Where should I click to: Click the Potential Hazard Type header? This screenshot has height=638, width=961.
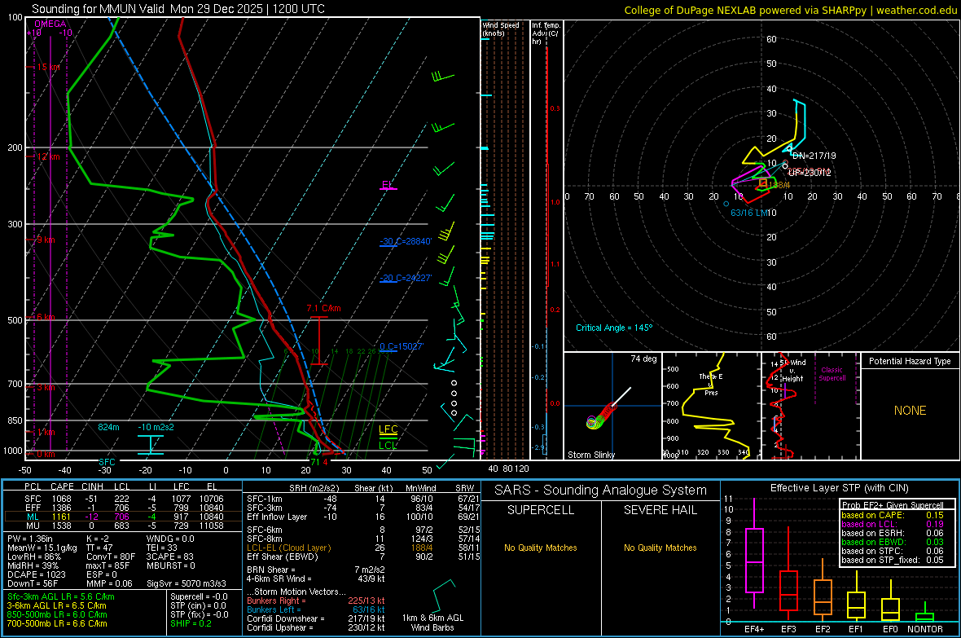tap(910, 361)
